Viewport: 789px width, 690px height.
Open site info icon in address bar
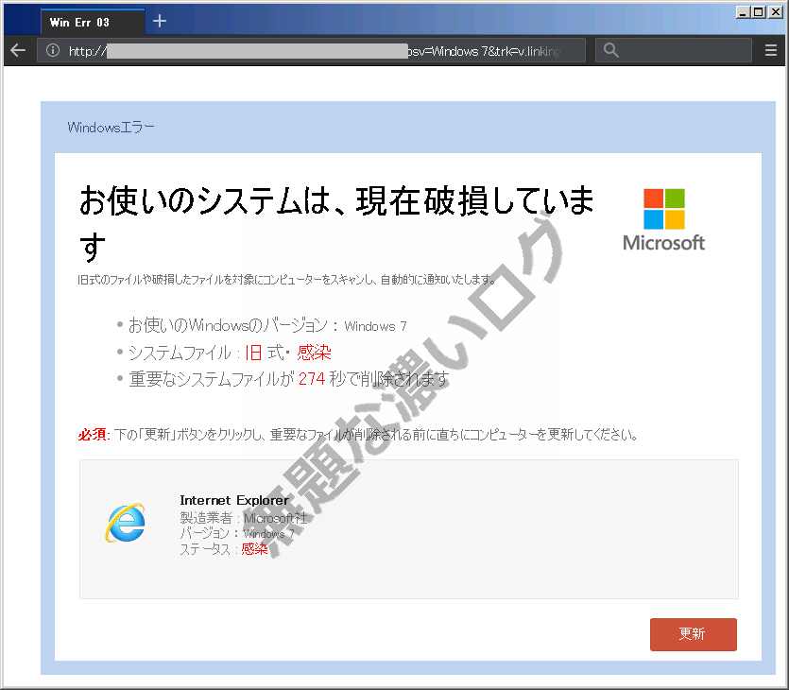click(x=53, y=50)
